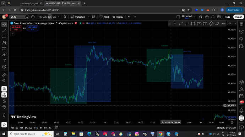
Task: Expand the Unnamed layout dropdown arrow
Action: click(194, 17)
